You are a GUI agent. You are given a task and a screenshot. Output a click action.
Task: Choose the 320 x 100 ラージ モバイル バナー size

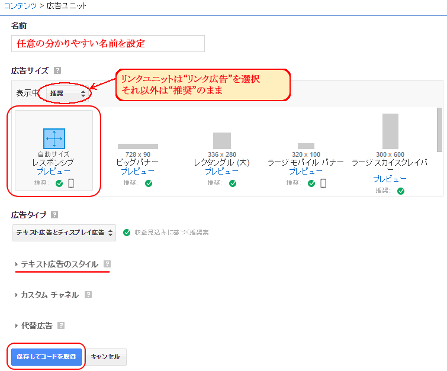pos(305,146)
